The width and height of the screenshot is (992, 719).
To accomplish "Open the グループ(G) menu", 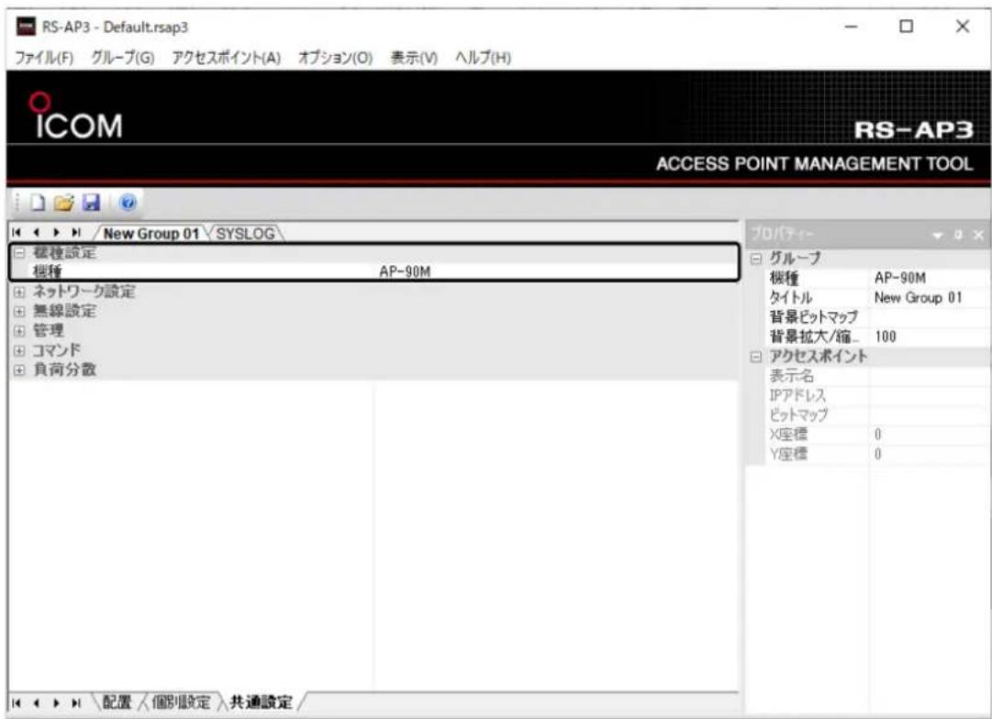I will pyautogui.click(x=123, y=58).
